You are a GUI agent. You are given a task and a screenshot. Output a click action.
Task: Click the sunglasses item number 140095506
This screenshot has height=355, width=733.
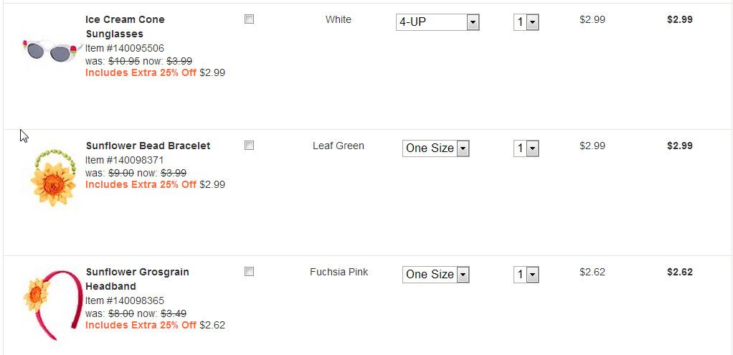coord(125,48)
